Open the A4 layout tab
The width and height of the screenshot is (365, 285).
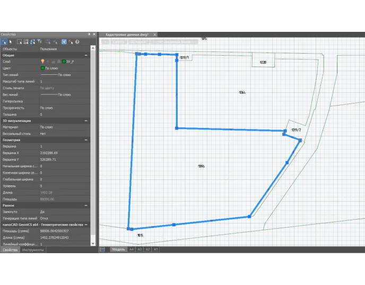pyautogui.click(x=131, y=249)
